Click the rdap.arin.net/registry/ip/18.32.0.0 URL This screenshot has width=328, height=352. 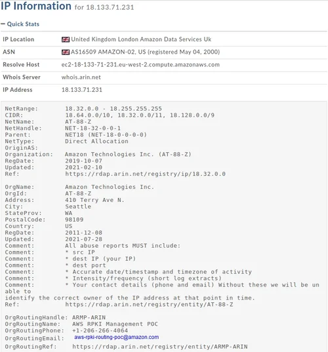point(145,174)
